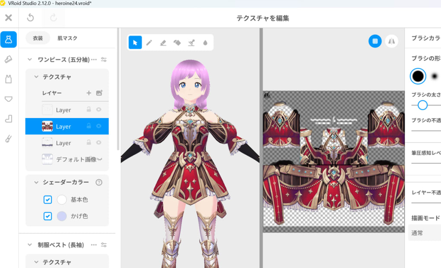
Task: Collapse the テクスチャ section under 制服ベスト
Action: coord(36,262)
